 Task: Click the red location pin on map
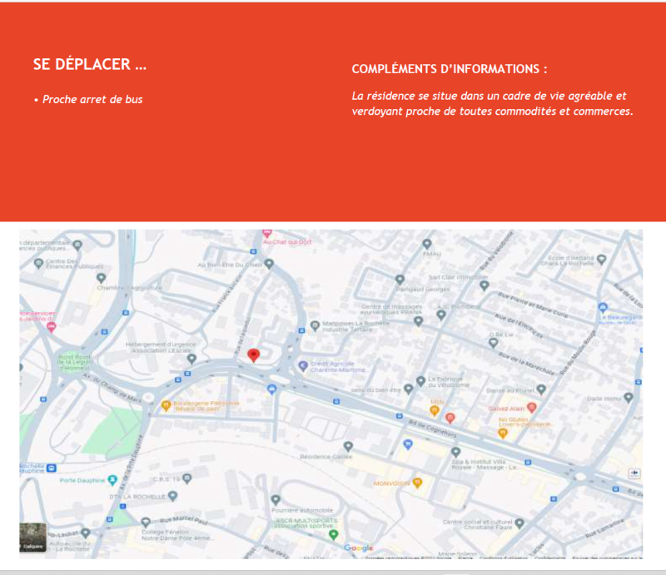tap(255, 355)
